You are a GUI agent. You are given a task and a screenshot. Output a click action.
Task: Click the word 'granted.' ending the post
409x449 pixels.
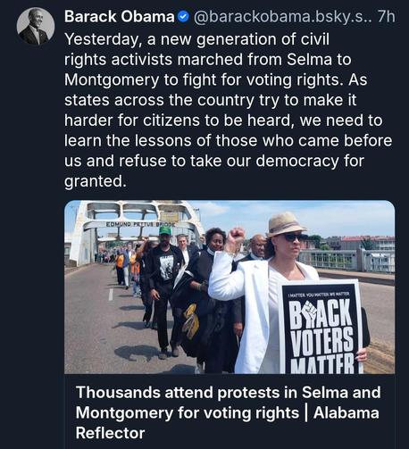pos(96,181)
